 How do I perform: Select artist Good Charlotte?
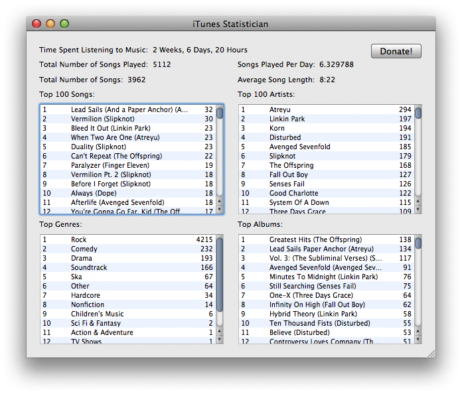pos(327,193)
